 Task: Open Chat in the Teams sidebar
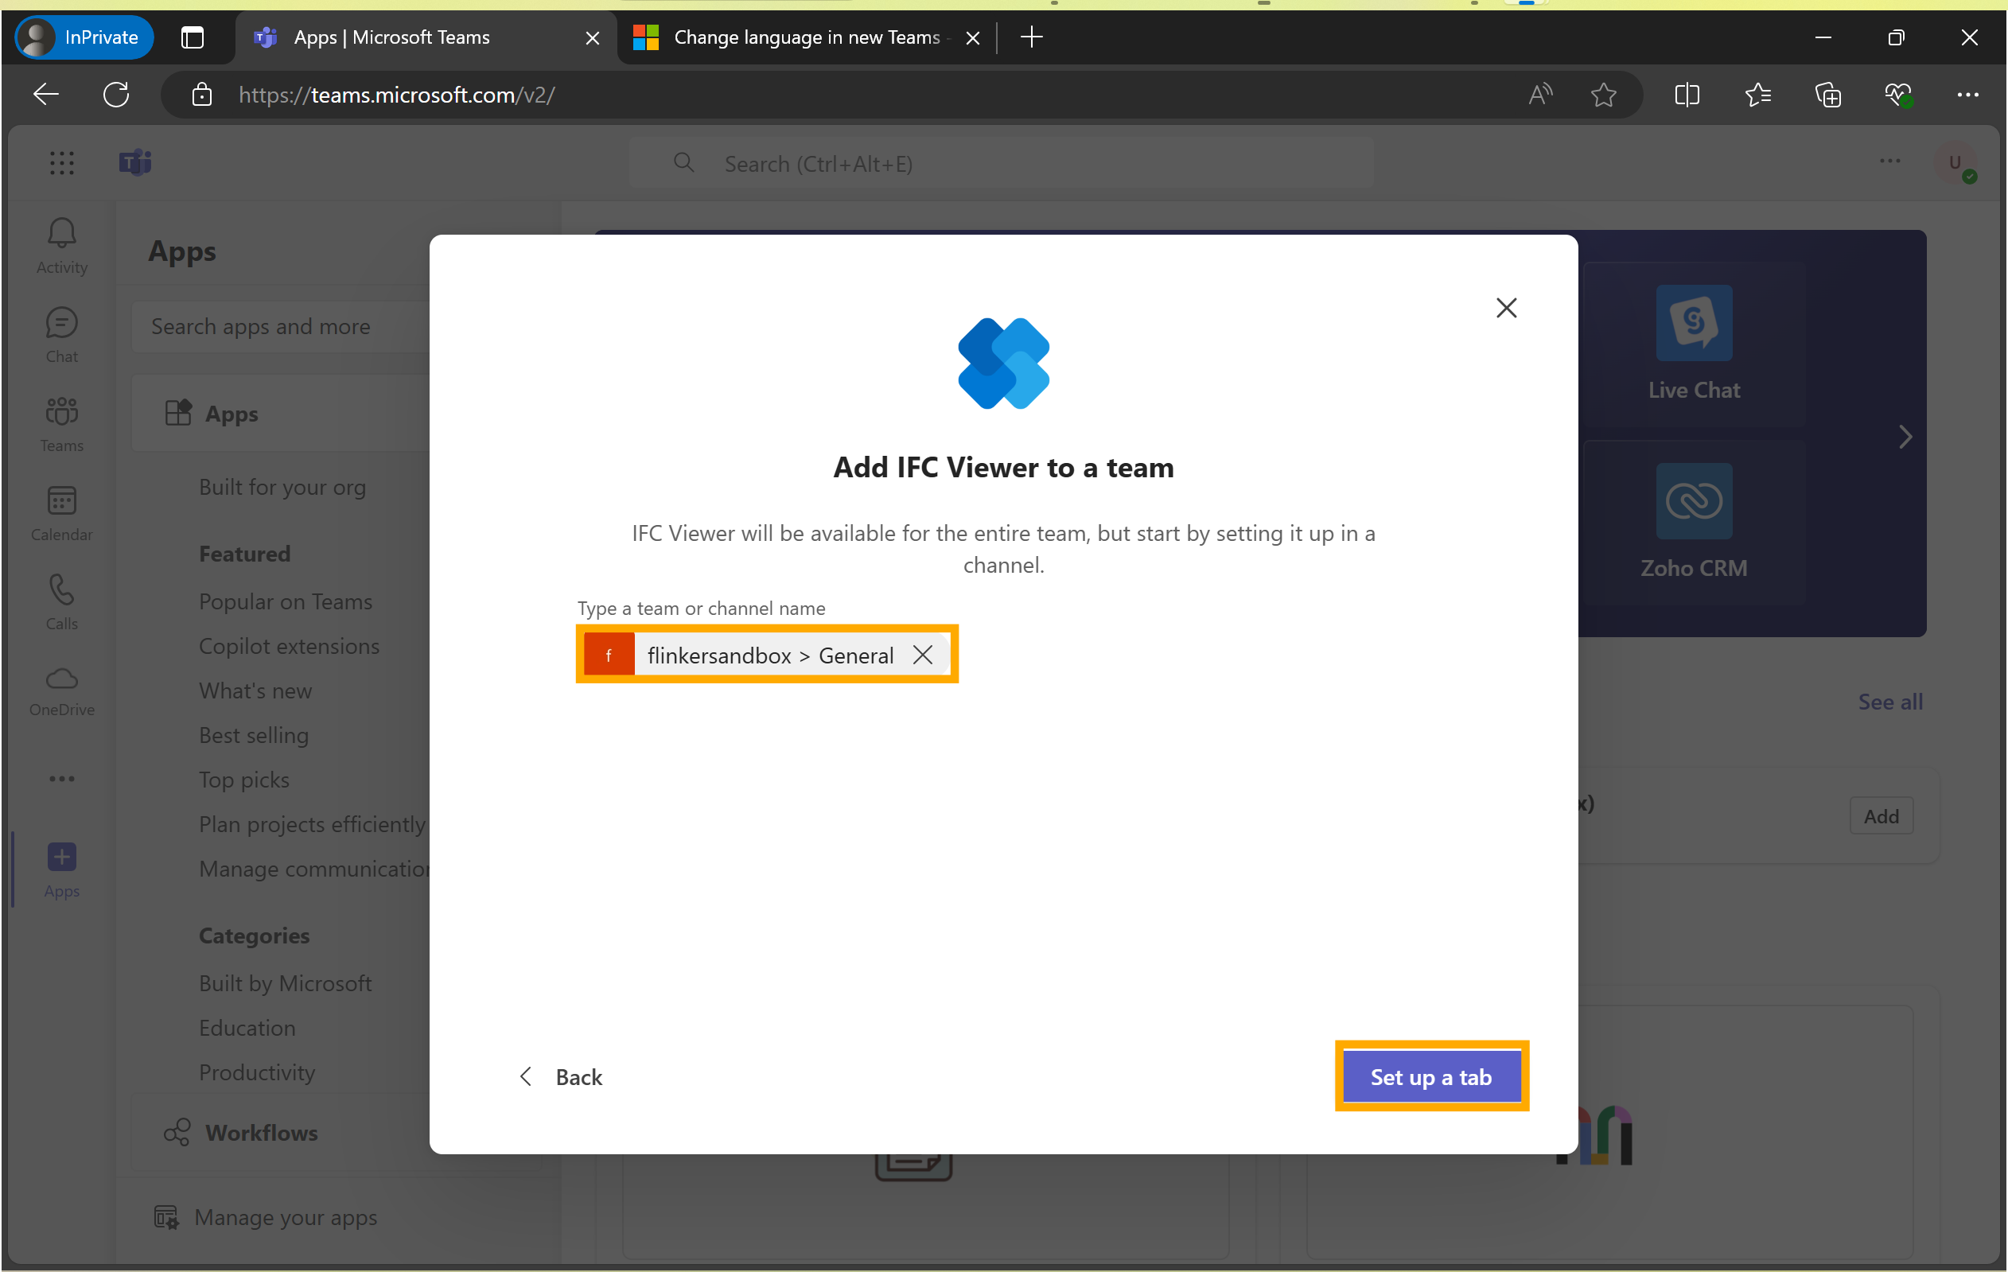(x=62, y=335)
